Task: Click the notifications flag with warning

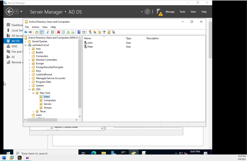Action: (159, 12)
